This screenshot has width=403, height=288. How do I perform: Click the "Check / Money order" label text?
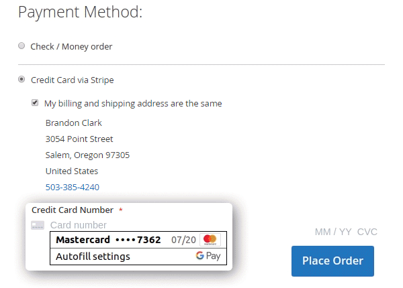71,46
